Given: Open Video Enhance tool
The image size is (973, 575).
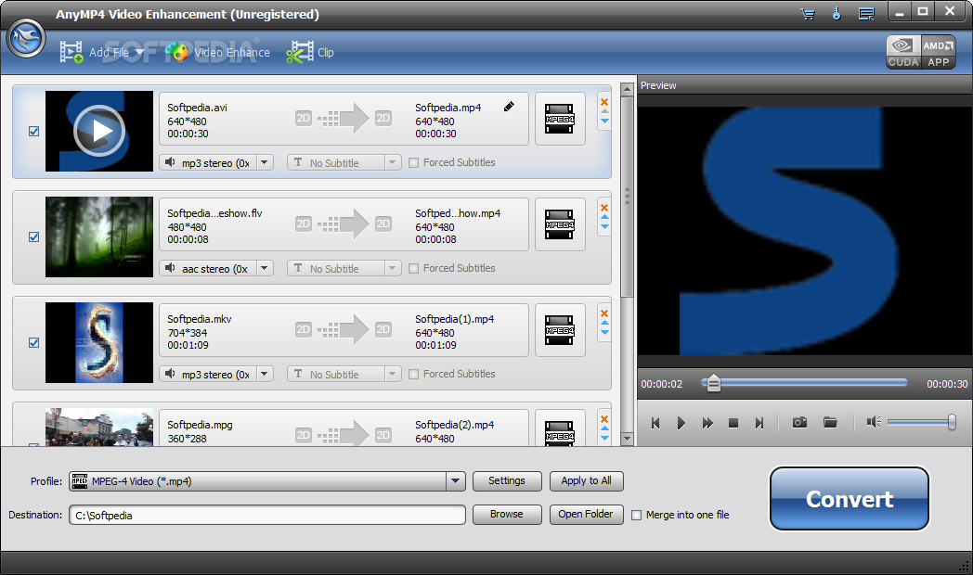Looking at the screenshot, I should pos(218,52).
